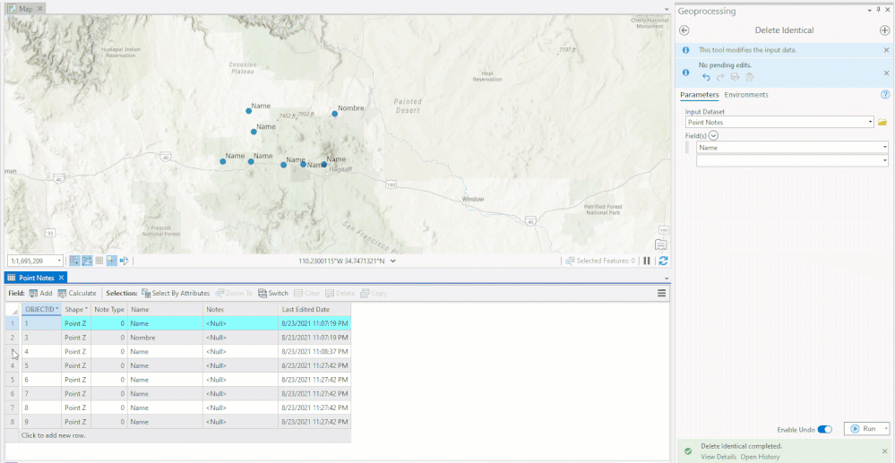Click the plus icon beside Delete Identical

point(885,30)
